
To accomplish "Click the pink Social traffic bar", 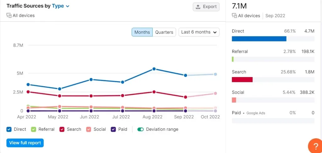I will point(234,100).
